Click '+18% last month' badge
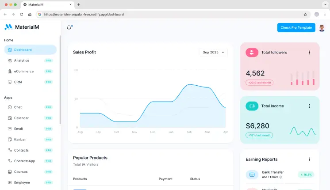 pos(259,135)
